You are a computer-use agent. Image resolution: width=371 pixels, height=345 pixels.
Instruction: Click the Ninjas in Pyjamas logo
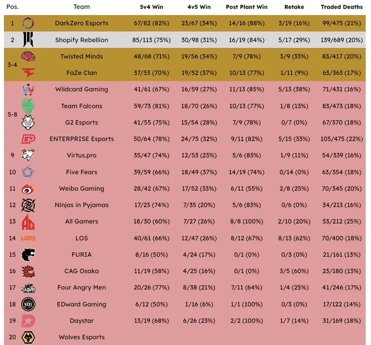(x=28, y=205)
